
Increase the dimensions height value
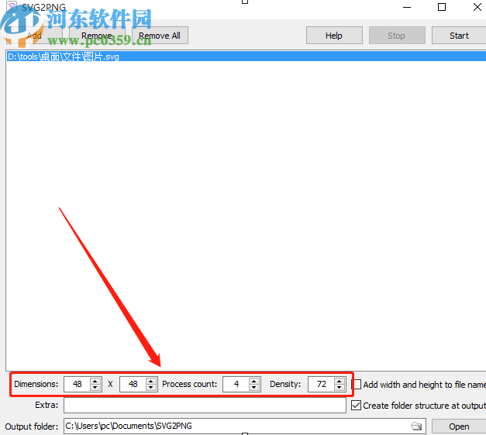click(151, 381)
